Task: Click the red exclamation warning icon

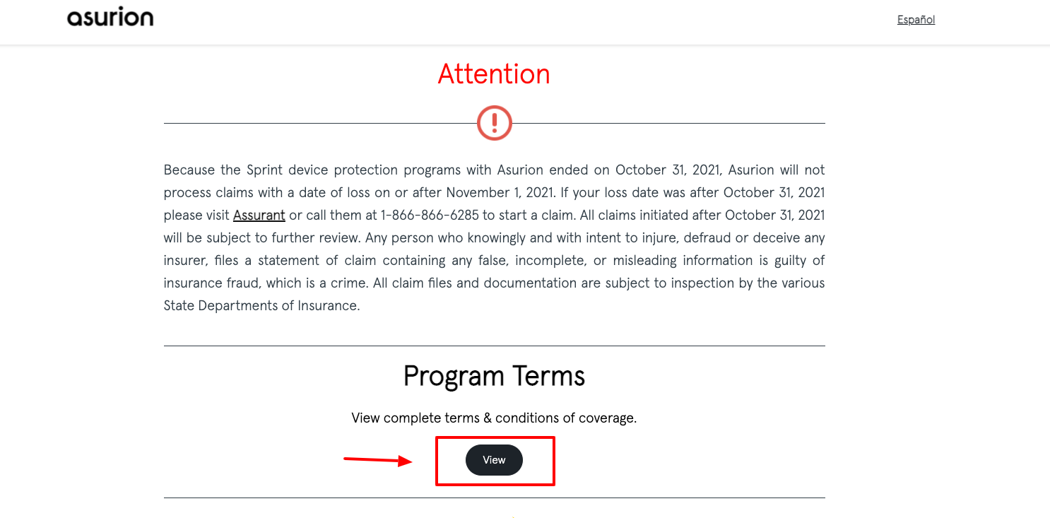Action: tap(495, 123)
